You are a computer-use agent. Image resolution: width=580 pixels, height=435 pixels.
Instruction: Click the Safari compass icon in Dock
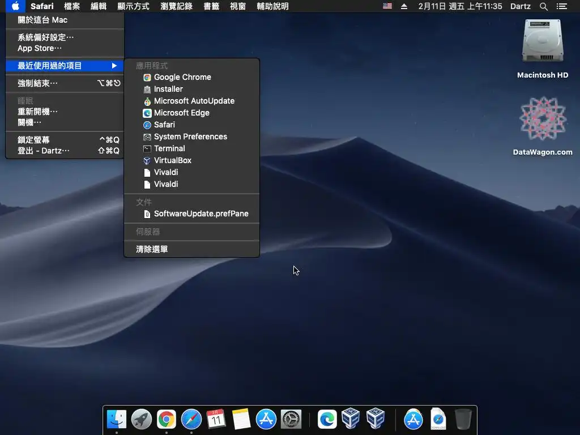click(191, 419)
